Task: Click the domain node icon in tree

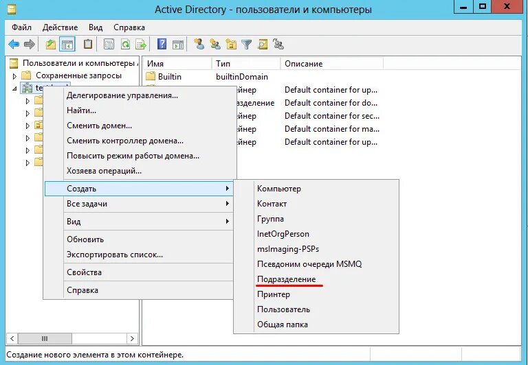Action: tap(27, 88)
